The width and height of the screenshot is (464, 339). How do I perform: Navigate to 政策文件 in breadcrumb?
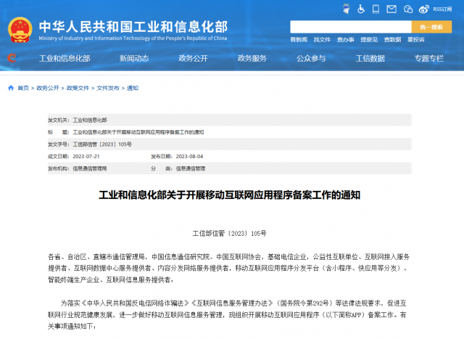pyautogui.click(x=77, y=88)
